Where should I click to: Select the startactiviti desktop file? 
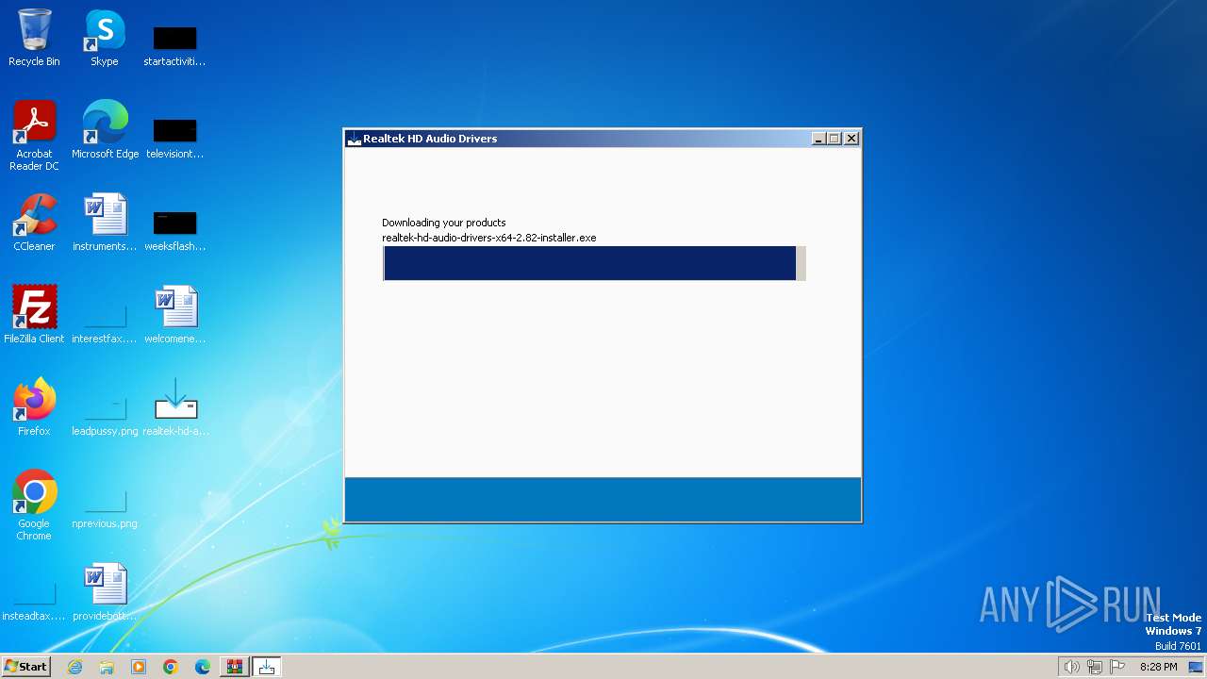pos(174,45)
